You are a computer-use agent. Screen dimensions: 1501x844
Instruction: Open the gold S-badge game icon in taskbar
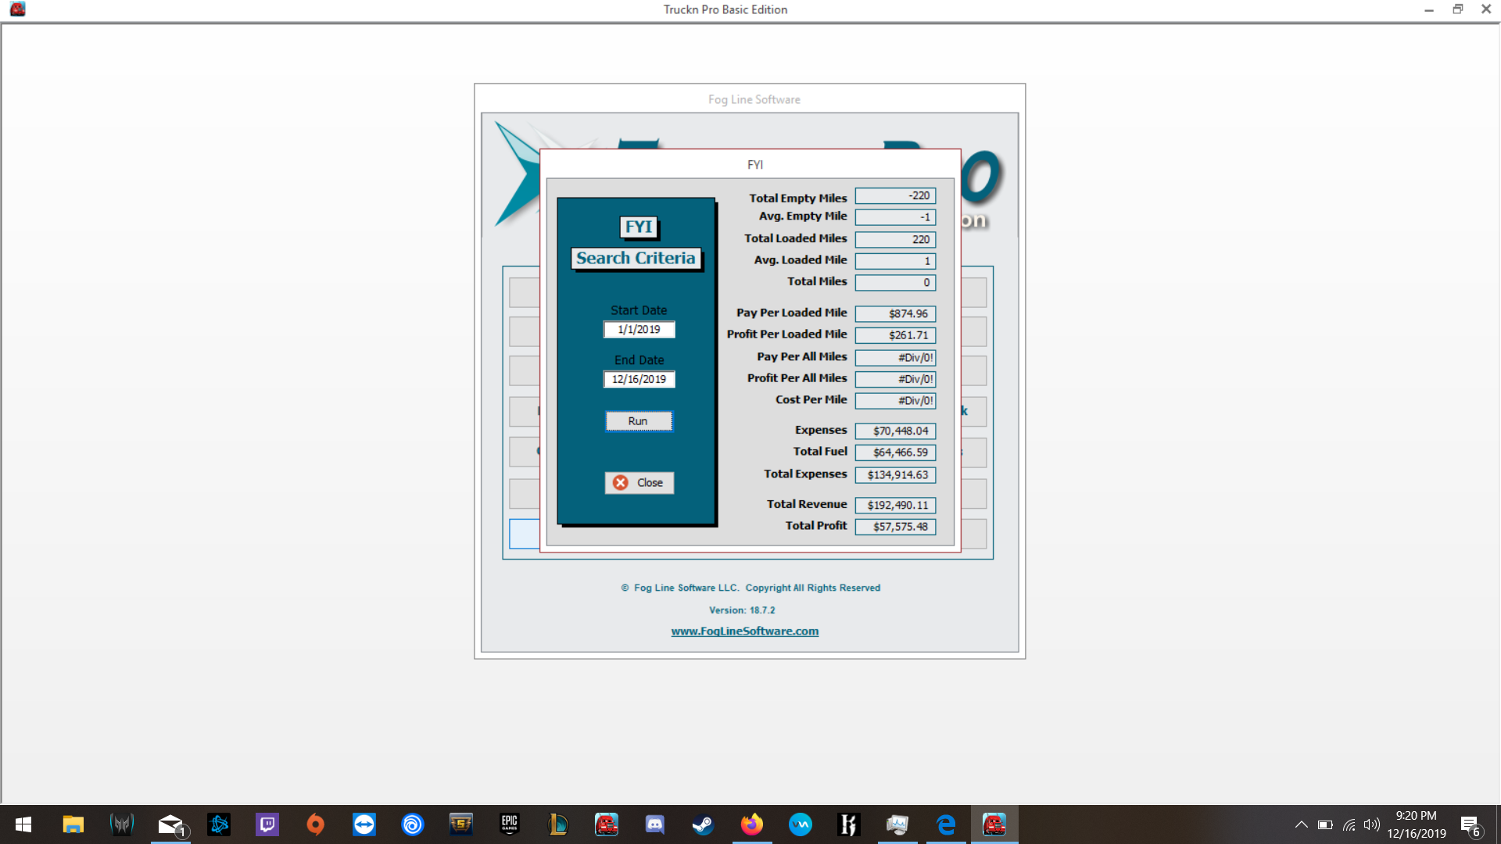click(x=461, y=824)
